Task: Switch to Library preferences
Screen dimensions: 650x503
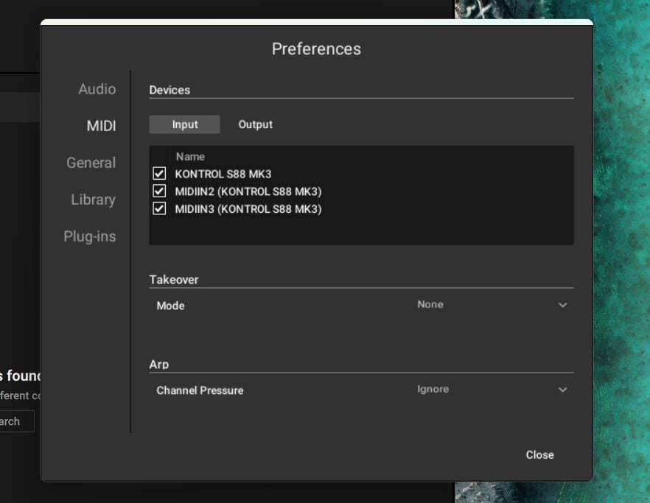Action: [94, 200]
